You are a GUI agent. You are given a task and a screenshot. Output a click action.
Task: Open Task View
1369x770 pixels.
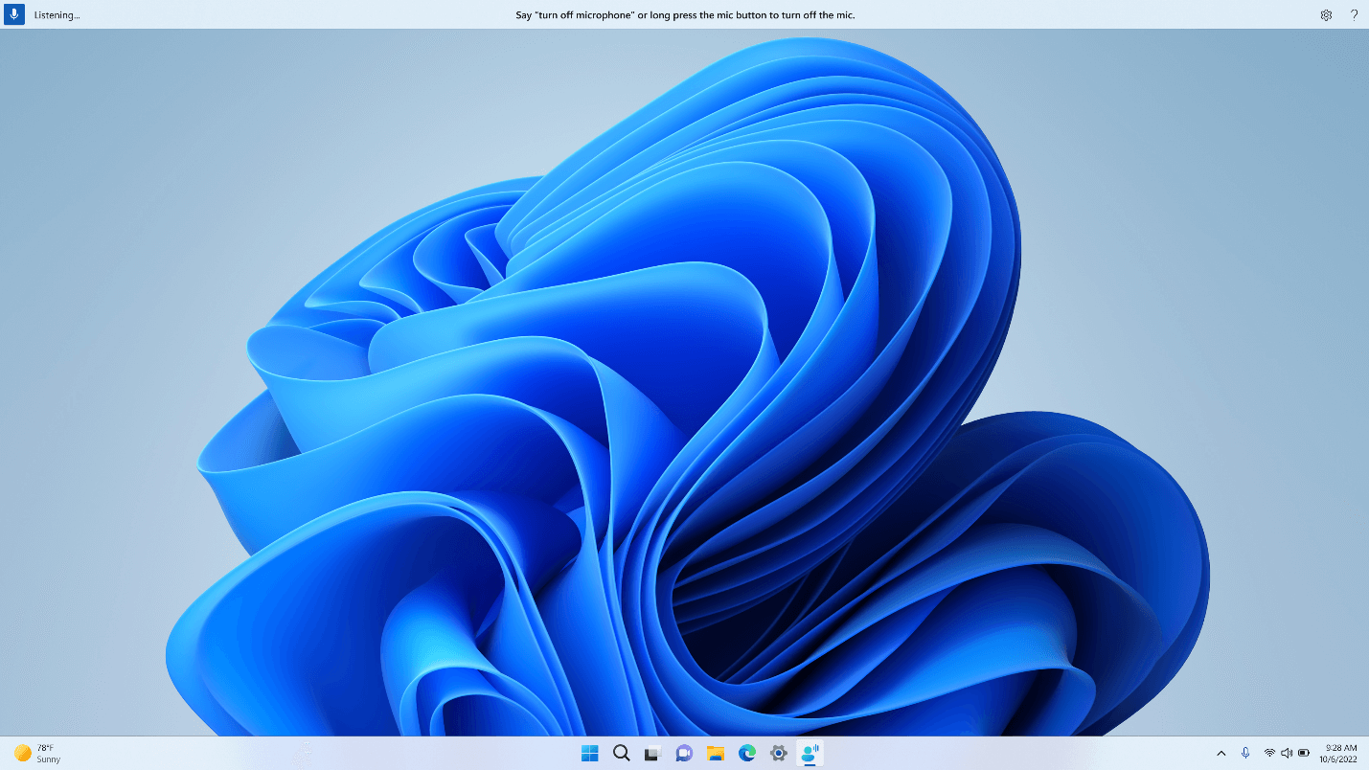[x=651, y=754]
